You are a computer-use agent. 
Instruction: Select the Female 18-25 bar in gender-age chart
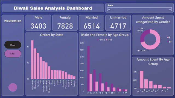click(x=100, y=82)
